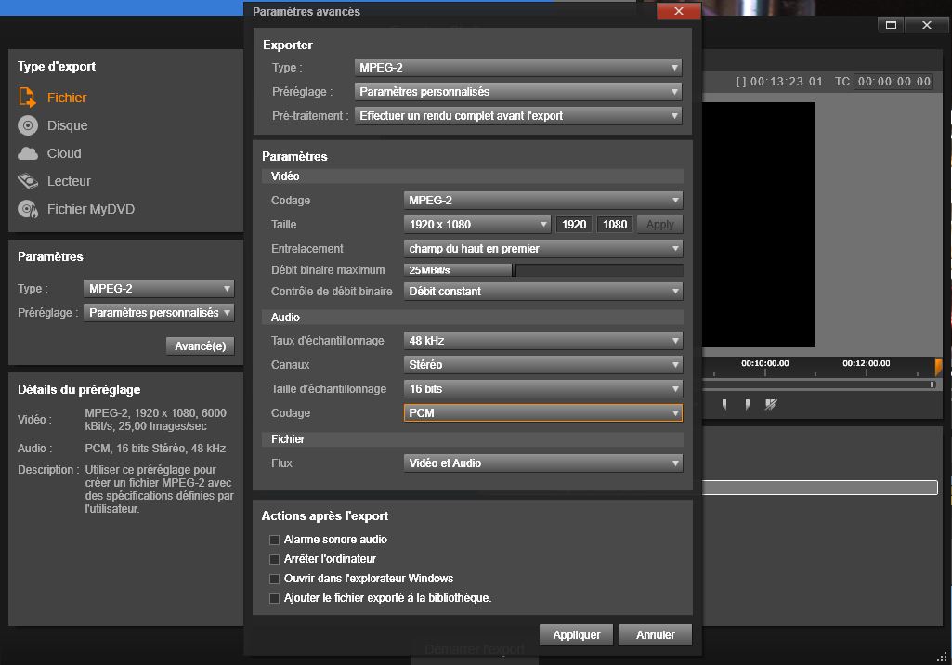952x665 pixels.
Task: Adjust the Débit binaire maximum slider
Action: point(542,270)
